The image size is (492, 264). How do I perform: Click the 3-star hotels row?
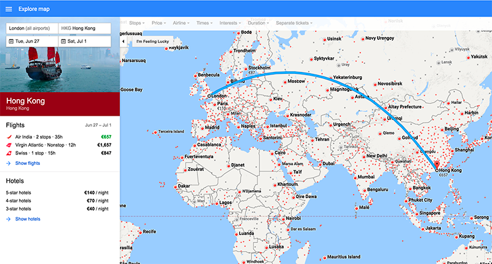[57, 209]
